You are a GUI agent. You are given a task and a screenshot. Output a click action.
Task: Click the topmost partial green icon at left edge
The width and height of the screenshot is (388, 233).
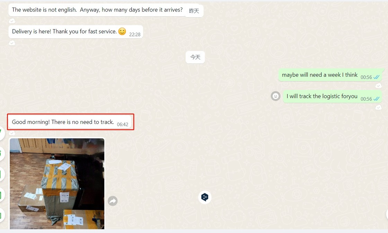1,133
